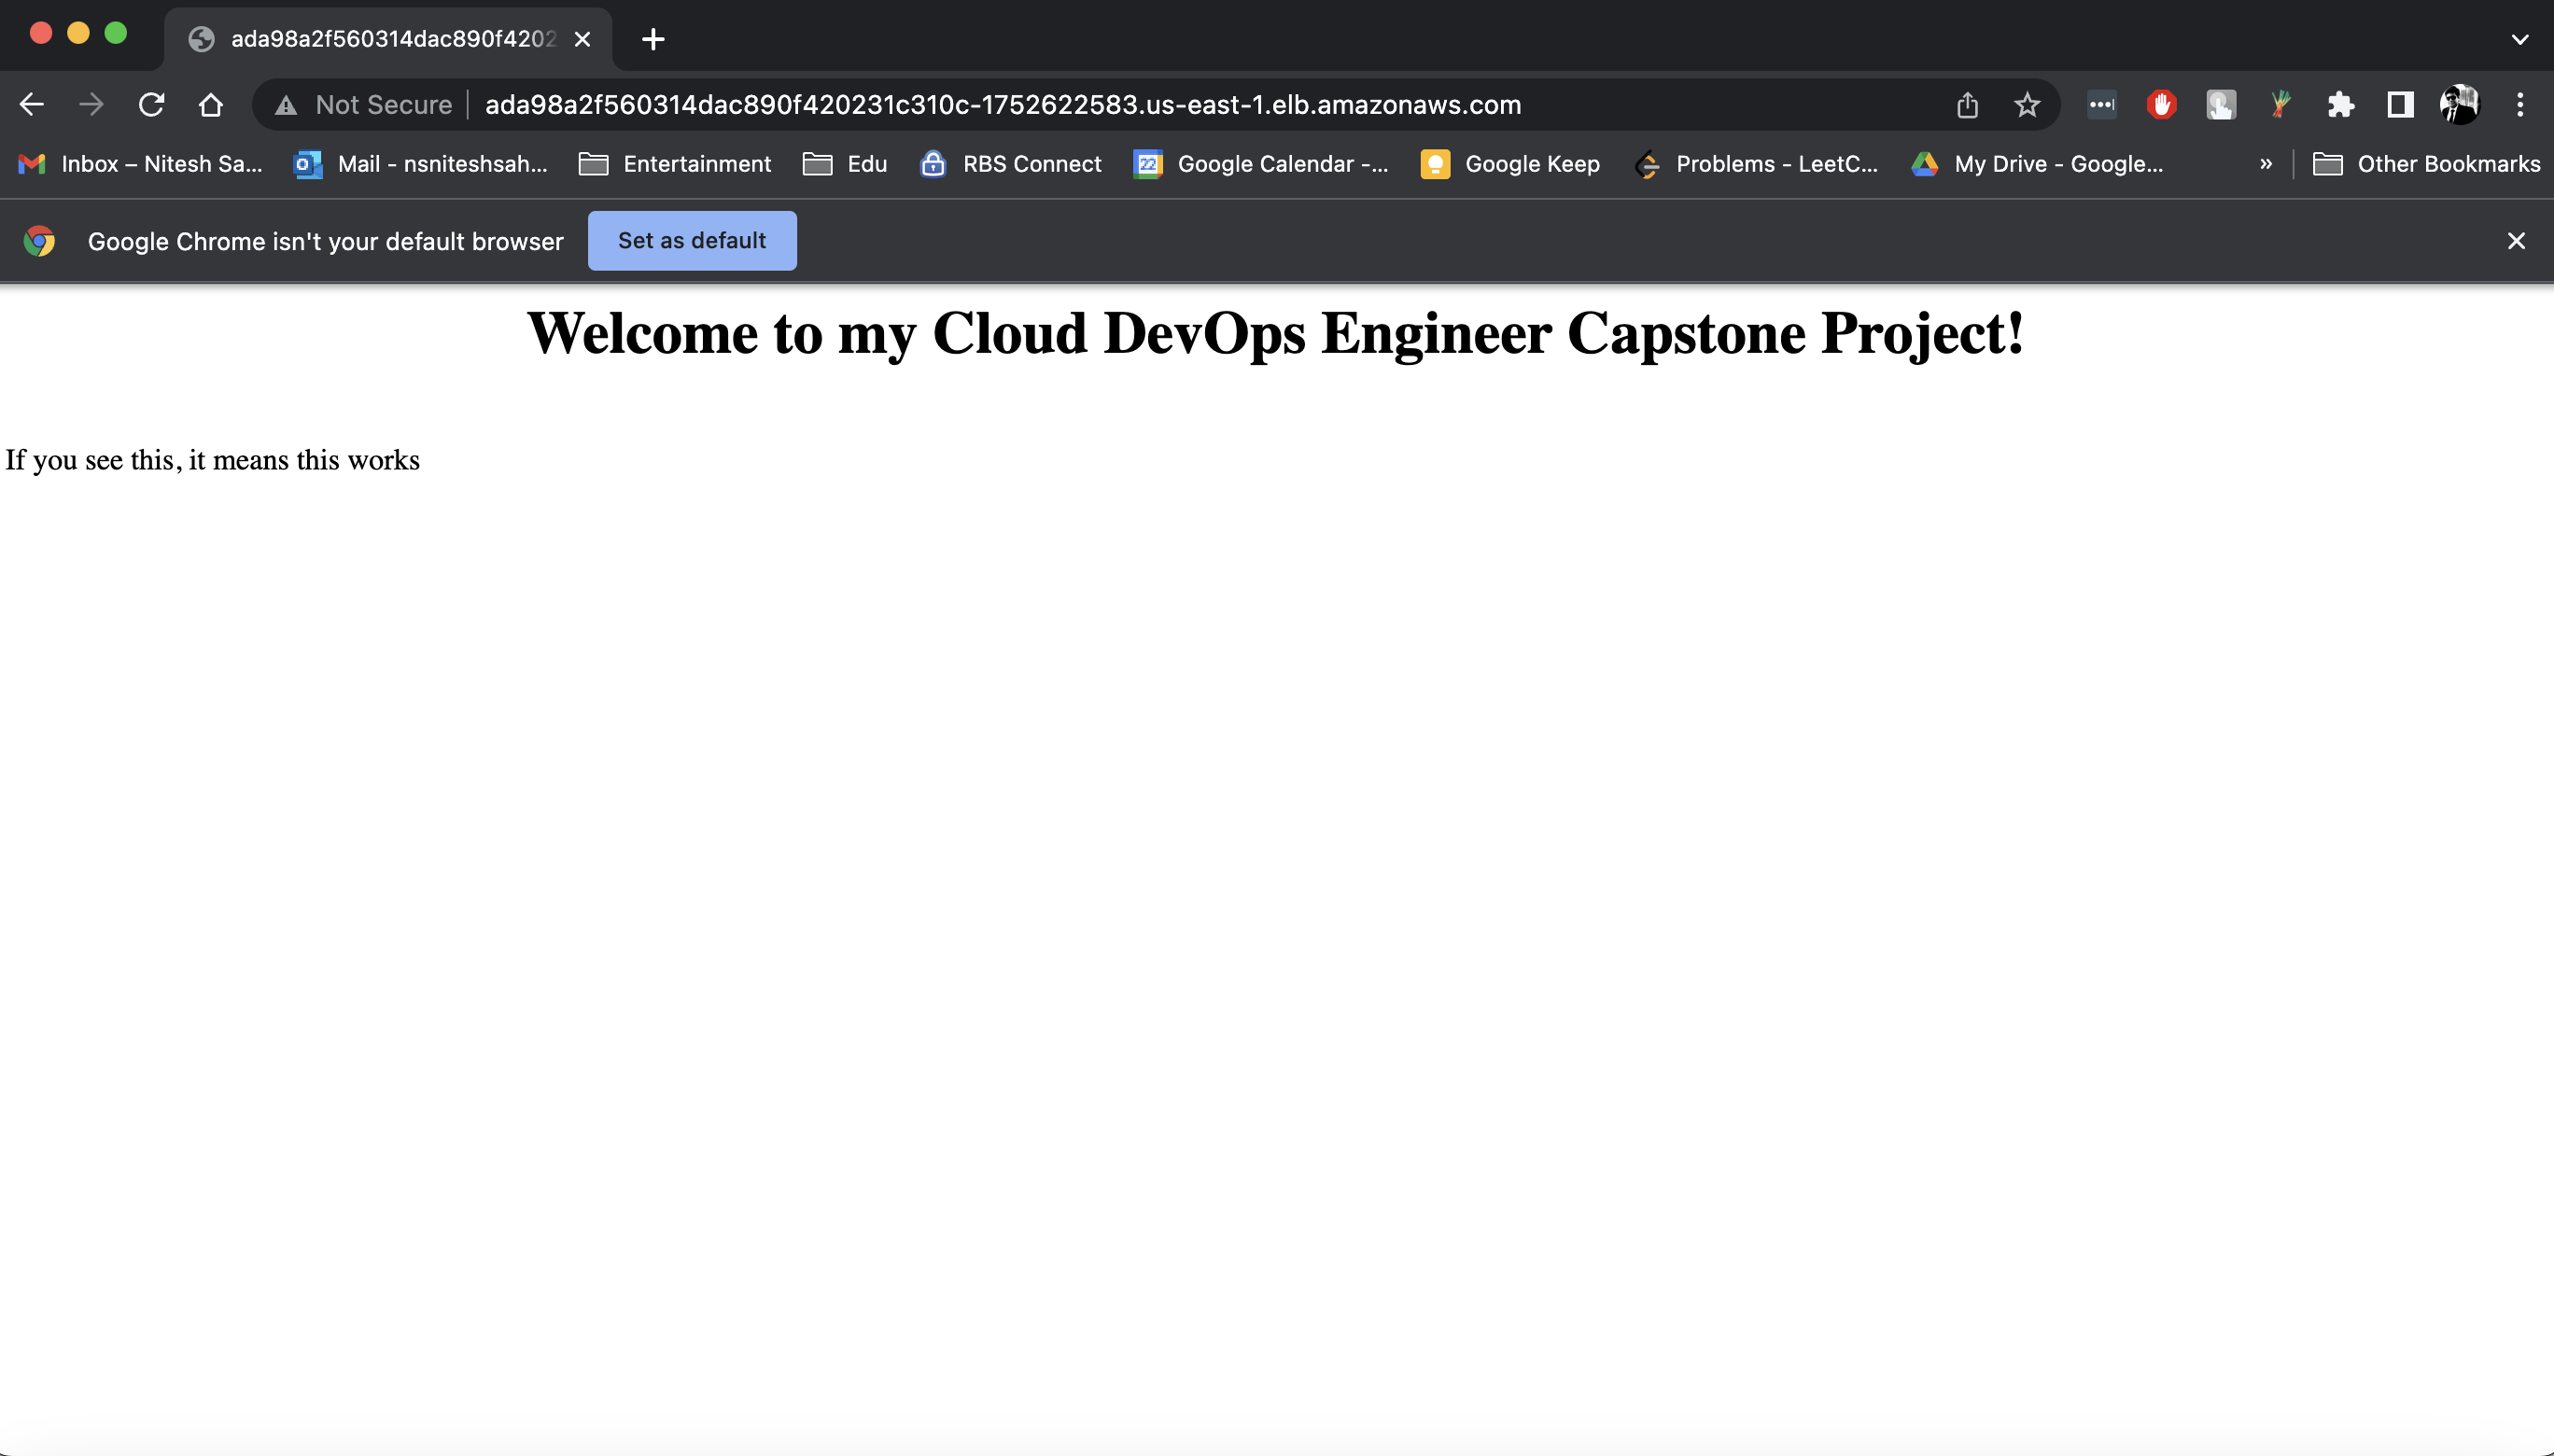This screenshot has height=1456, width=2554.
Task: Dismiss the default browser notification bar
Action: click(2516, 241)
